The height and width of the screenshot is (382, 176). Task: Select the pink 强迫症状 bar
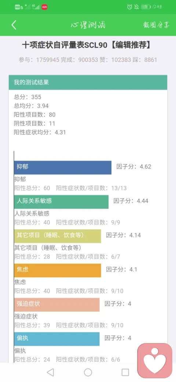(56, 304)
